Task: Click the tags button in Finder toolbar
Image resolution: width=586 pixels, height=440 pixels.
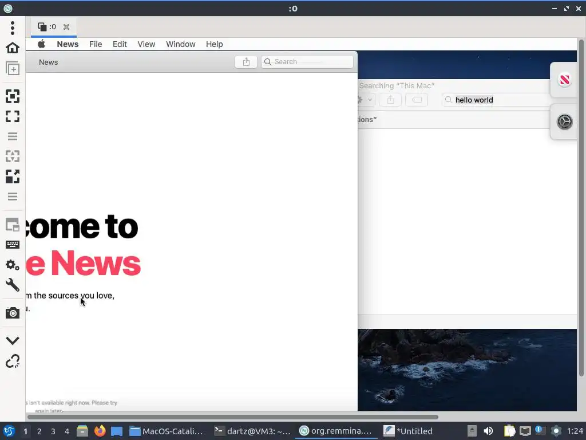Action: [x=417, y=100]
